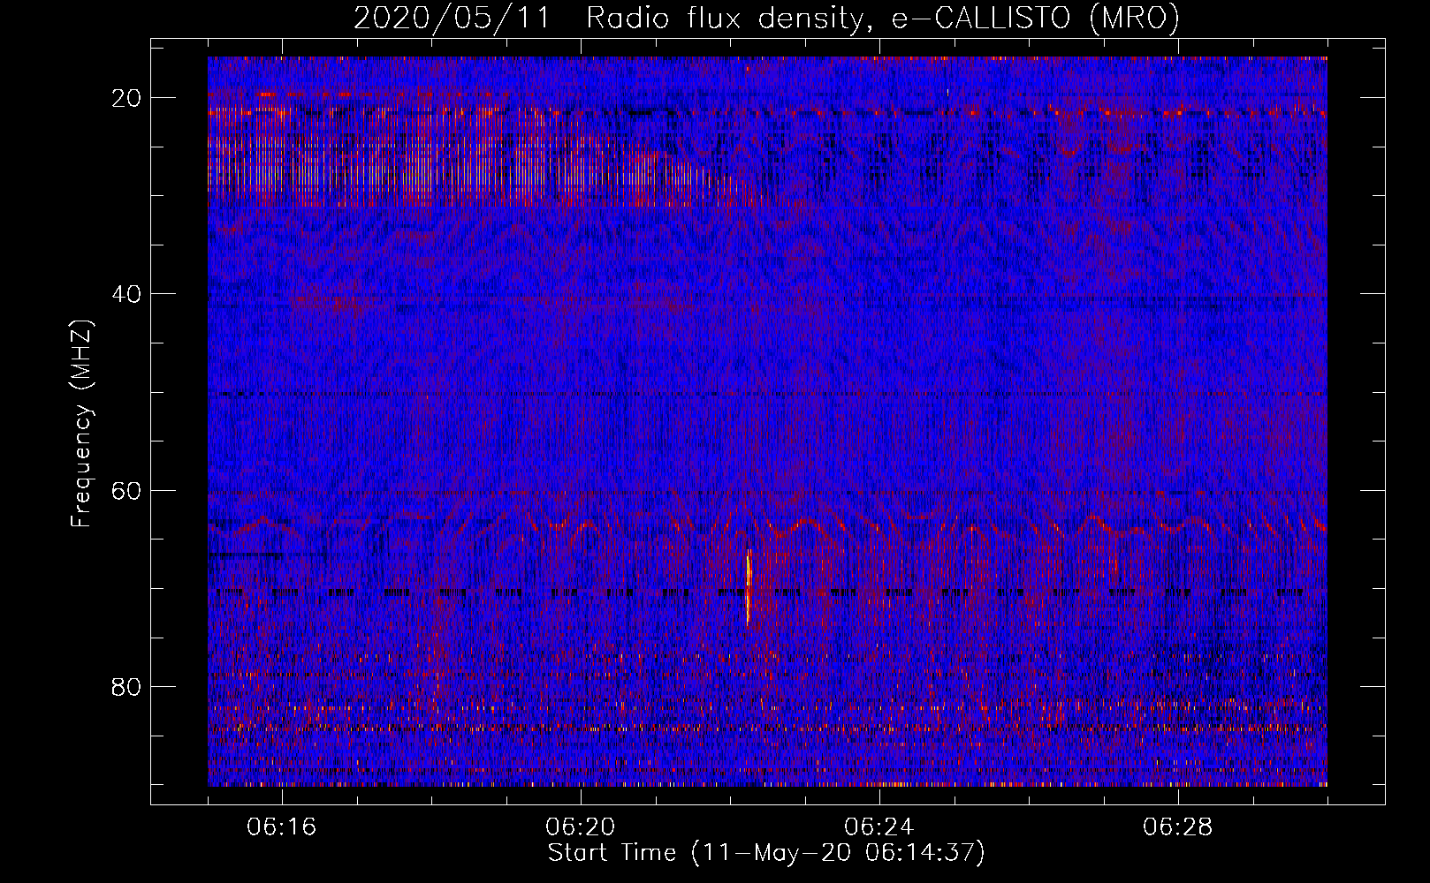Click the 40 MHz frequency tick label
This screenshot has height=883, width=1430.
tap(127, 294)
